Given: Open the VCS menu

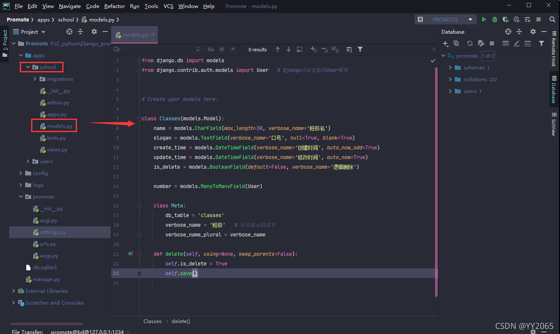Looking at the screenshot, I should (168, 6).
